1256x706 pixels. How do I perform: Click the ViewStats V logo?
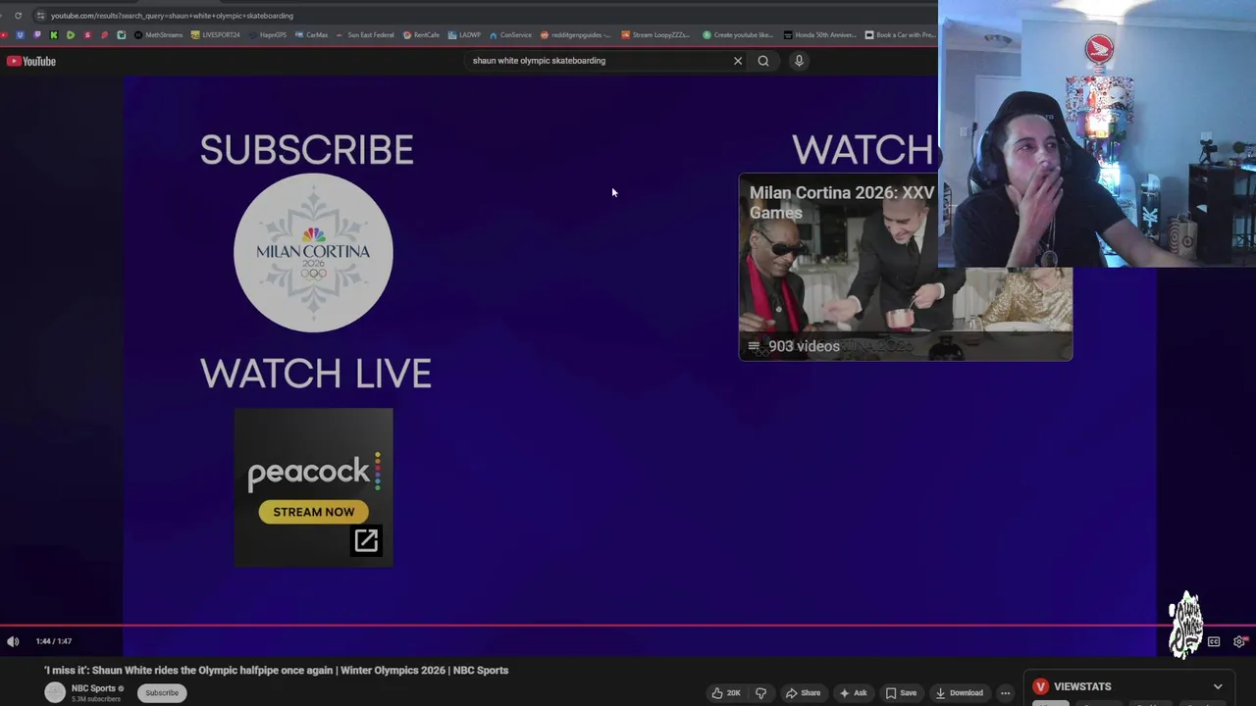coord(1040,686)
